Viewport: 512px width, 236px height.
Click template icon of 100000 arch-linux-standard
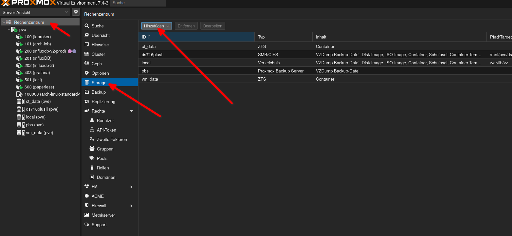pyautogui.click(x=19, y=94)
